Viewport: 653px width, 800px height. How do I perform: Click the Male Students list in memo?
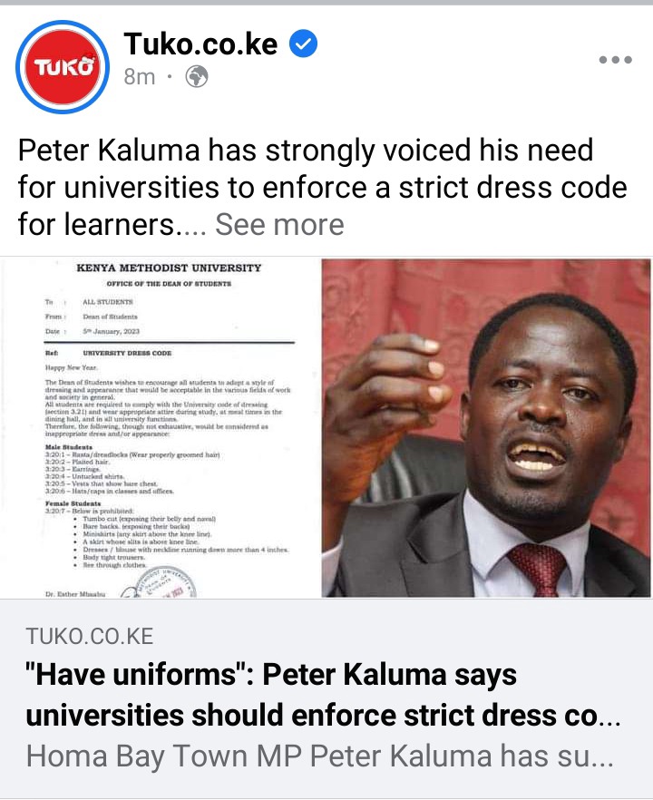tap(132, 469)
